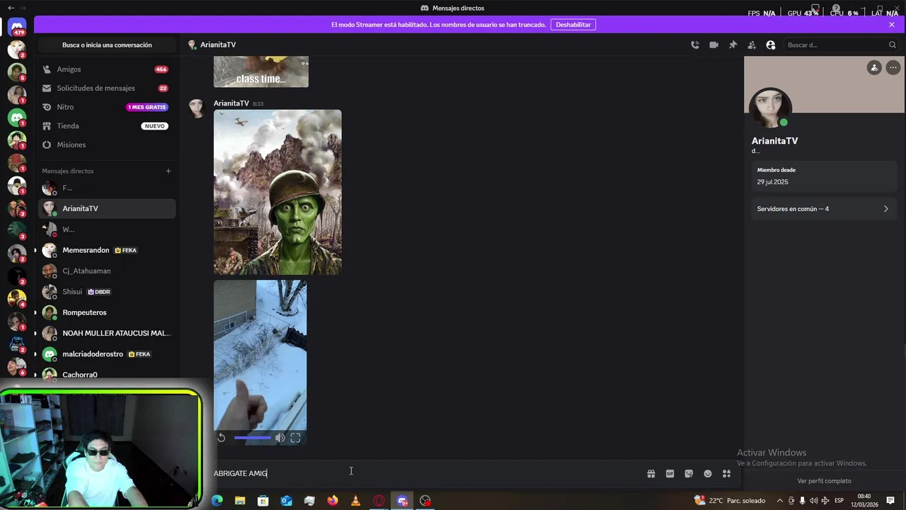Select the ArianitaTV direct message
This screenshot has width=906, height=510.
(x=107, y=208)
